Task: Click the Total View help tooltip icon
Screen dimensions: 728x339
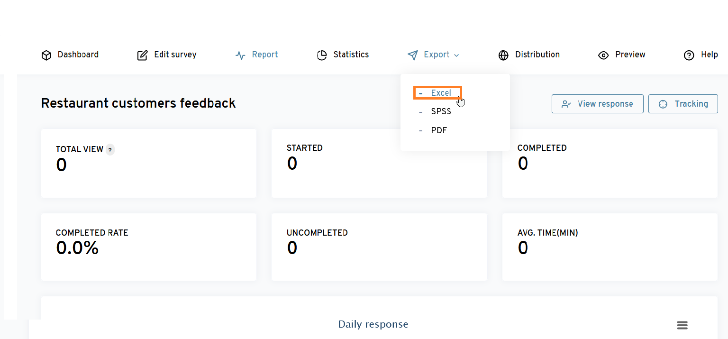Action: 110,150
